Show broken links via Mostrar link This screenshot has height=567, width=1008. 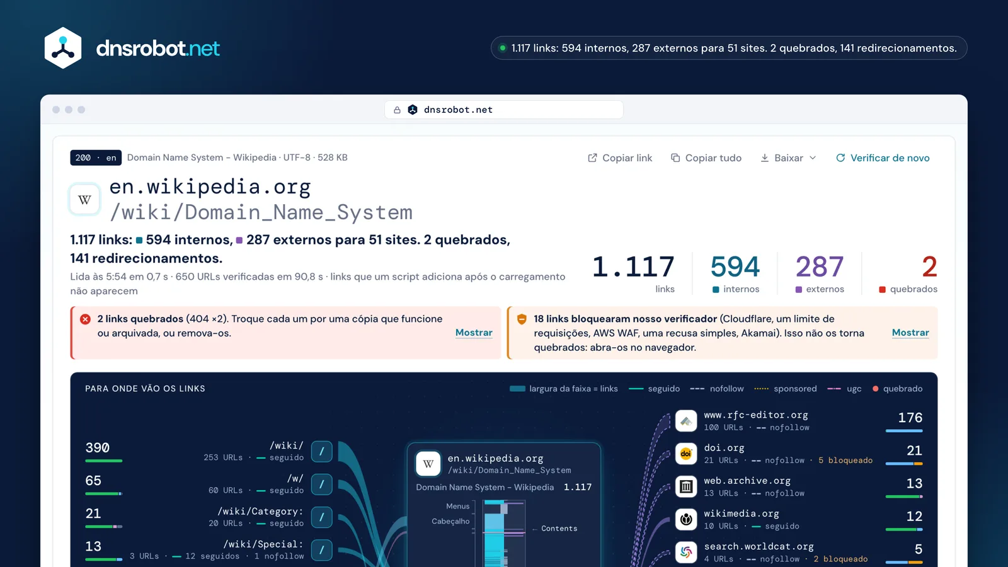(474, 333)
